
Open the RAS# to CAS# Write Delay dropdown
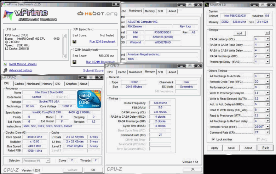coord(268,50)
